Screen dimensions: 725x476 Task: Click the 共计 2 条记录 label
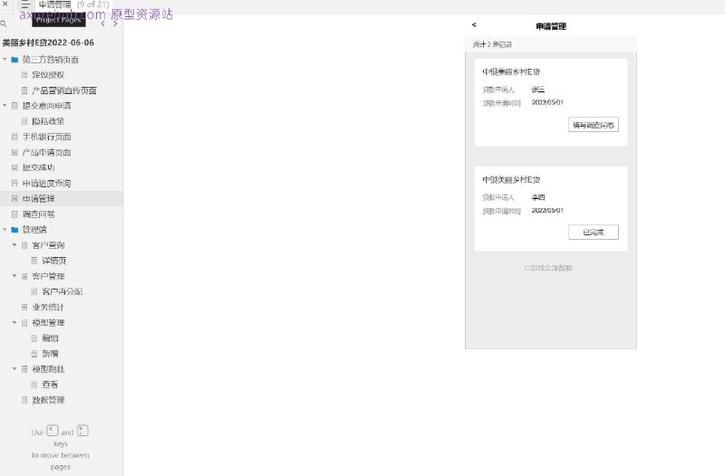point(492,44)
